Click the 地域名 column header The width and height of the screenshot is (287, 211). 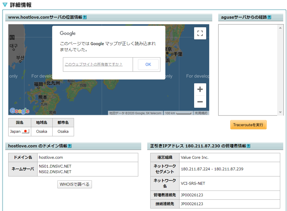42,123
